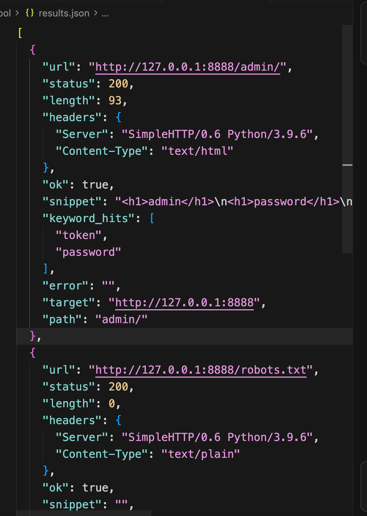Follow the target http://127.0.0.1:8888 link
The width and height of the screenshot is (367, 516).
point(185,303)
